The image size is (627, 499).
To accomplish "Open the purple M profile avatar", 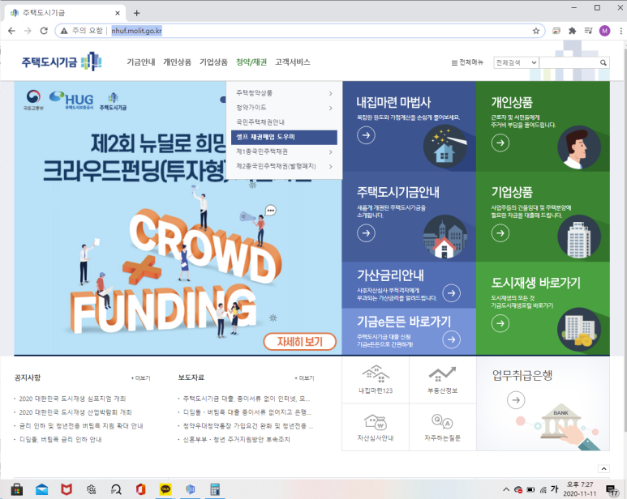I will pos(604,31).
